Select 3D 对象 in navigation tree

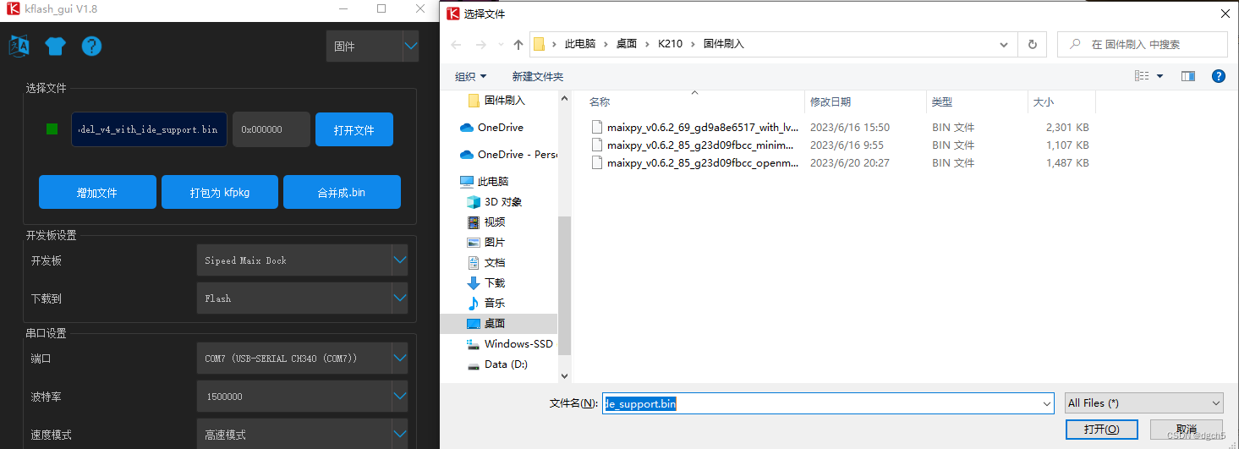click(495, 201)
